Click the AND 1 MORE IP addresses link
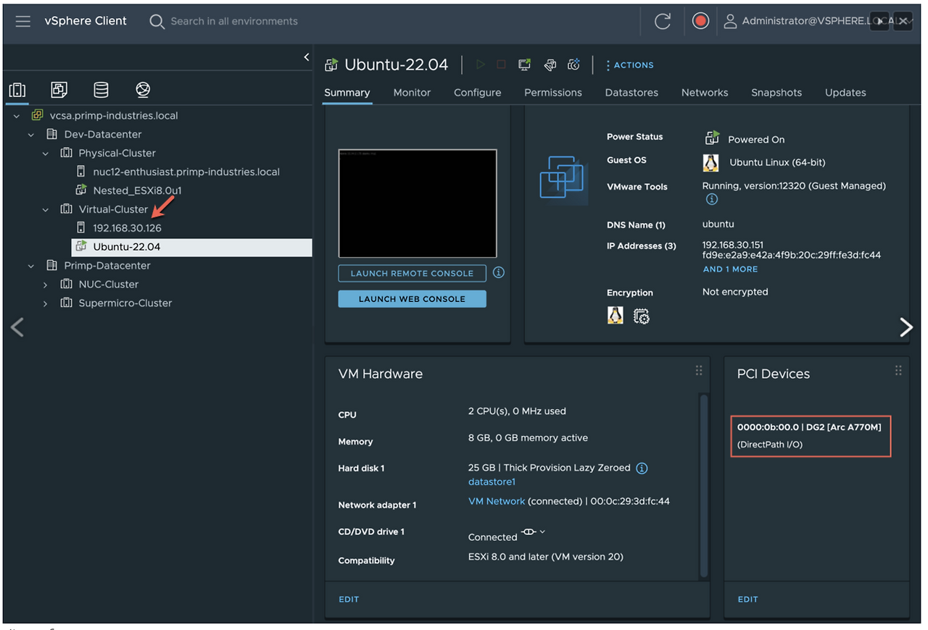The height and width of the screenshot is (630, 928). (x=730, y=269)
